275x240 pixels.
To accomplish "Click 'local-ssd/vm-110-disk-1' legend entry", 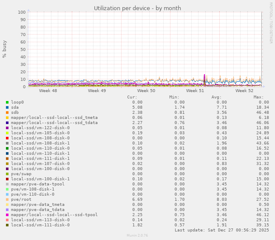I will click(x=40, y=153).
